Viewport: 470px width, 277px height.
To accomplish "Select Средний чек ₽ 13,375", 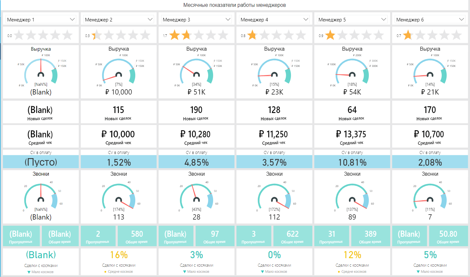I will (351, 134).
